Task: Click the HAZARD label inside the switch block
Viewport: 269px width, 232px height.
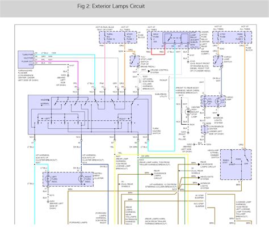Action: click(x=45, y=100)
